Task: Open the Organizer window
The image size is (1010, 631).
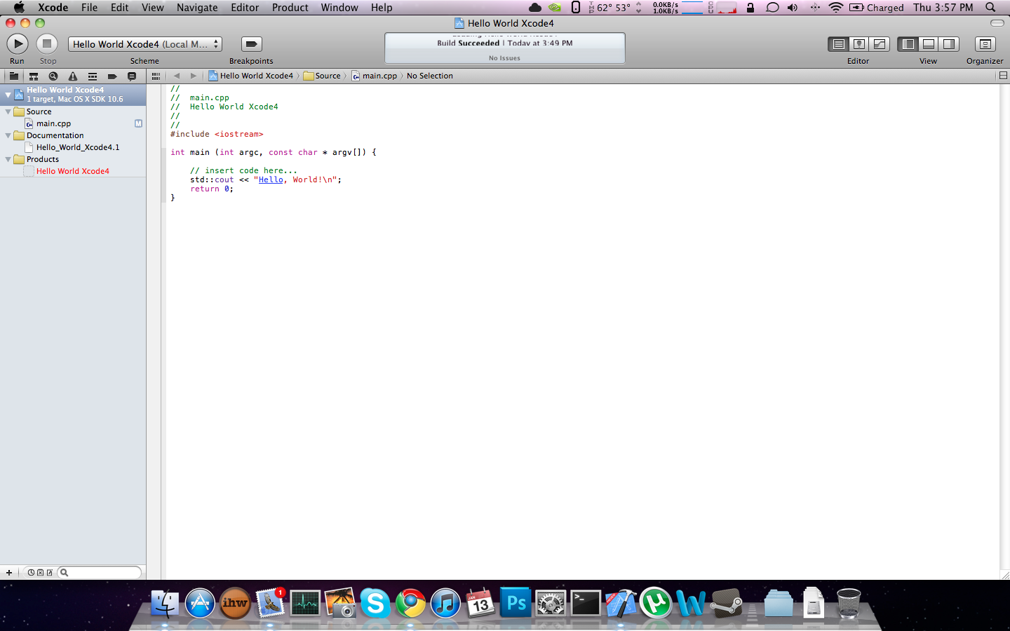Action: click(985, 43)
